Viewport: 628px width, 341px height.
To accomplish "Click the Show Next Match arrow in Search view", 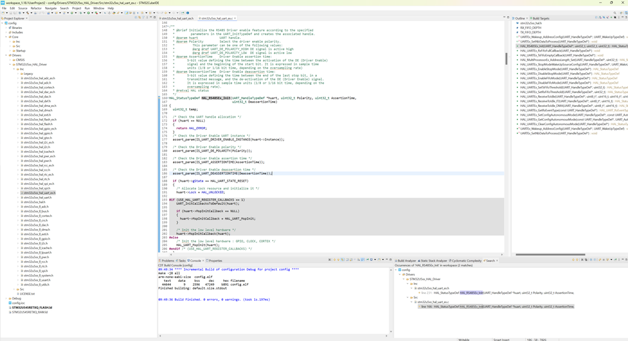I will click(x=573, y=260).
